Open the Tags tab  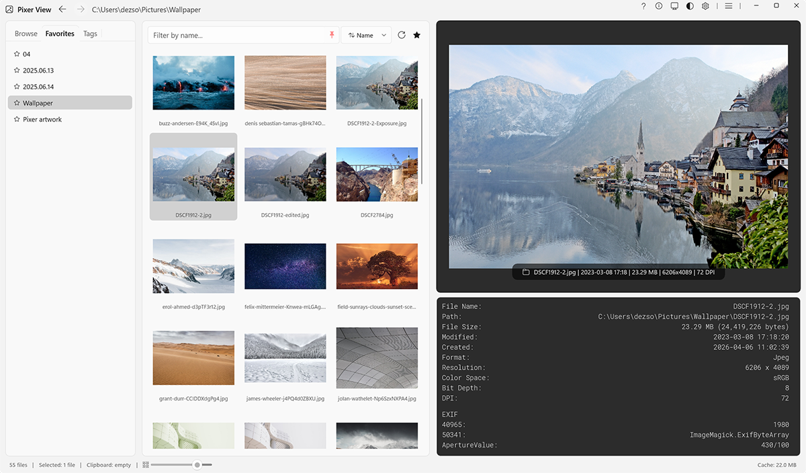tap(90, 33)
